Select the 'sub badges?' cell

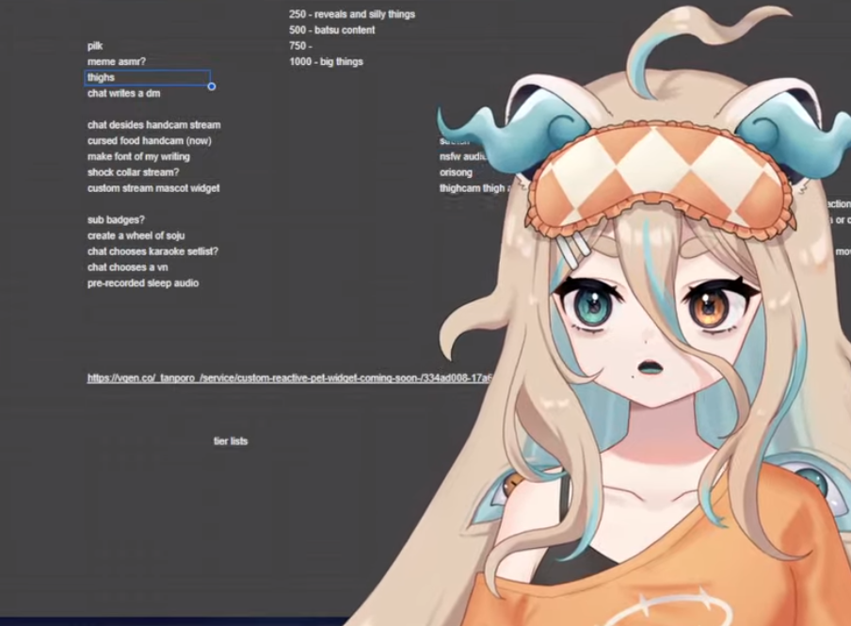pos(116,220)
